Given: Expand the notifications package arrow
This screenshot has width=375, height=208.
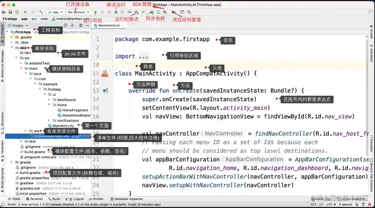Looking at the screenshot, I should click(x=49, y=121).
